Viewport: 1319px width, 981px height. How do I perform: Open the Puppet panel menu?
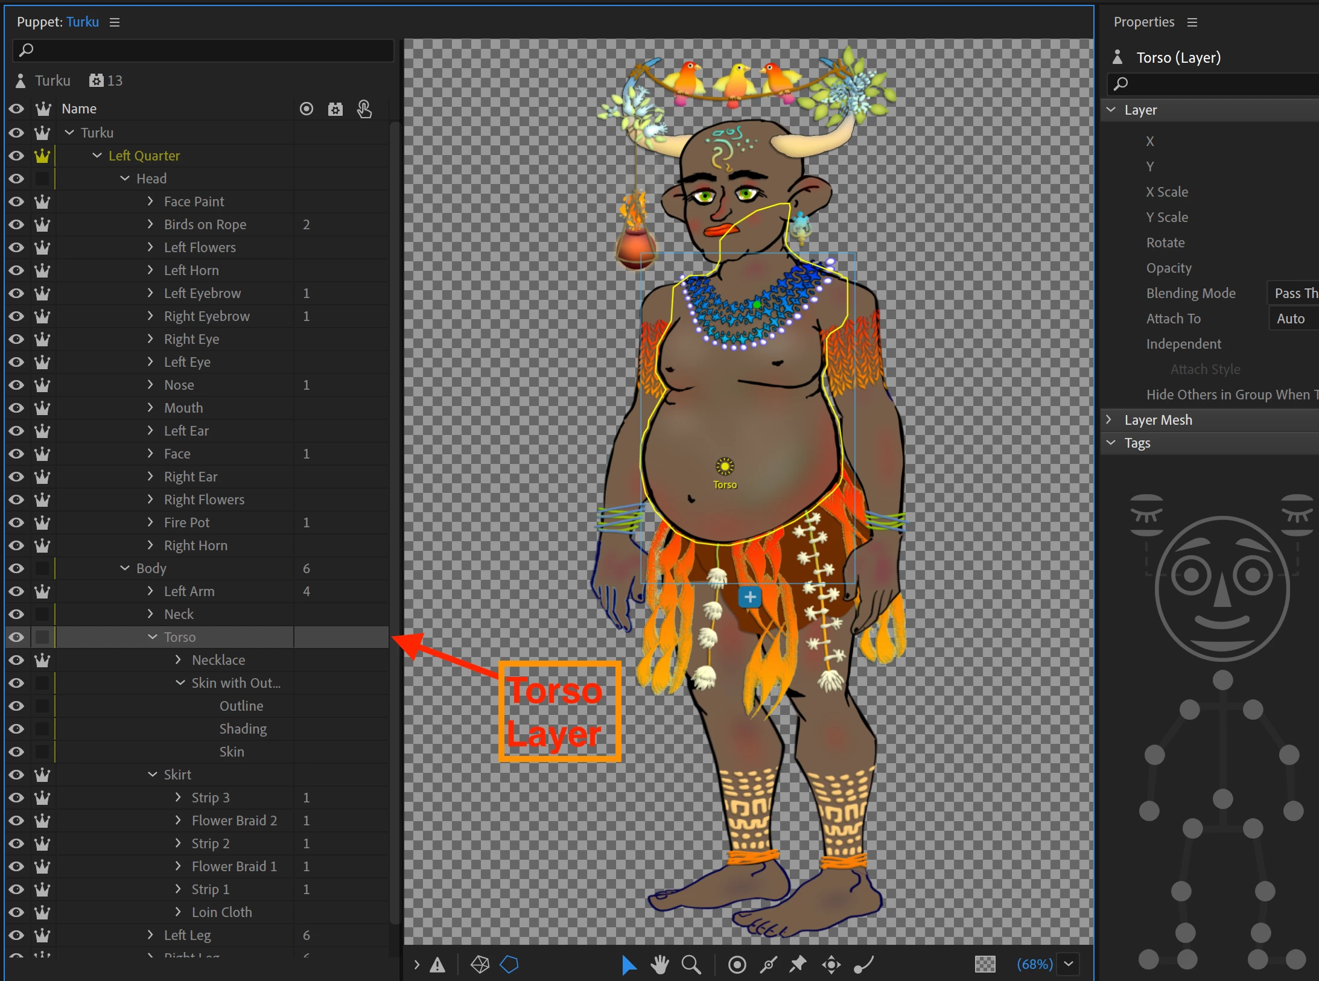click(115, 22)
